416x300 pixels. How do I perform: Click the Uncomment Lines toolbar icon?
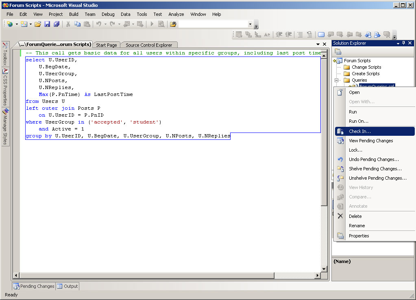click(x=309, y=35)
